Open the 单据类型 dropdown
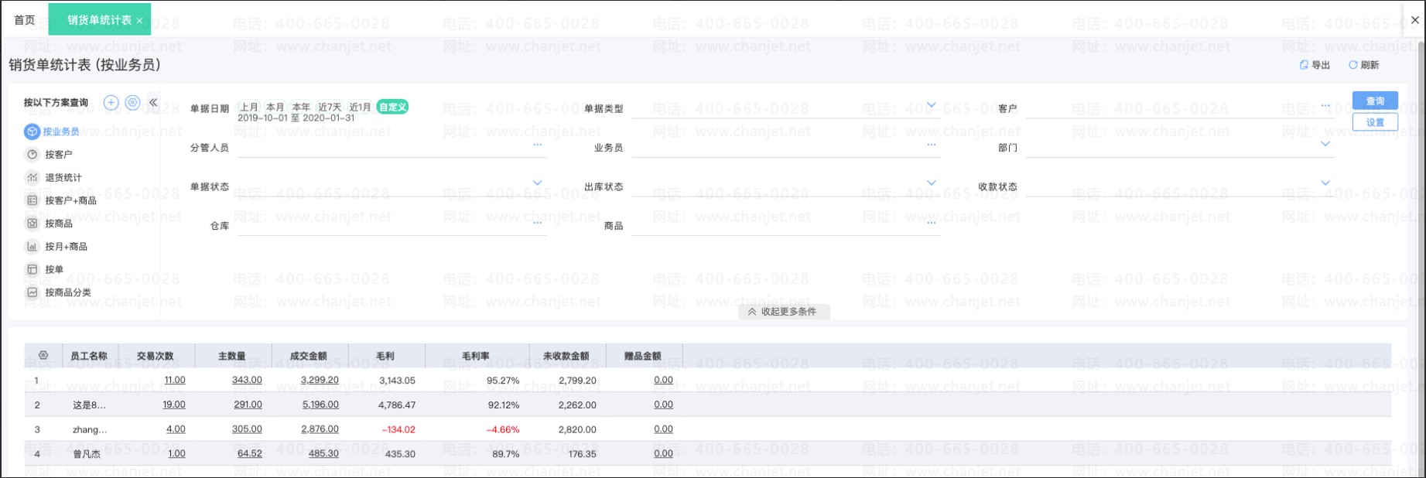The height and width of the screenshot is (478, 1426). pos(931,105)
